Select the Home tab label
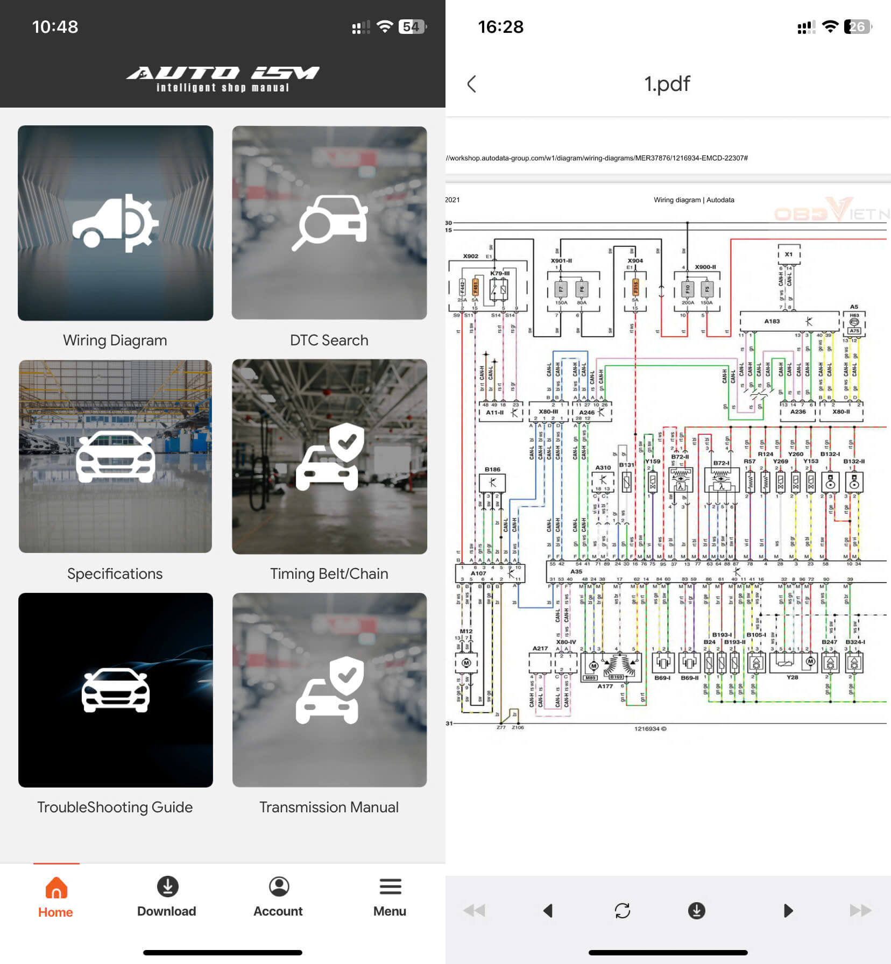Viewport: 891px width, 964px height. pyautogui.click(x=55, y=911)
